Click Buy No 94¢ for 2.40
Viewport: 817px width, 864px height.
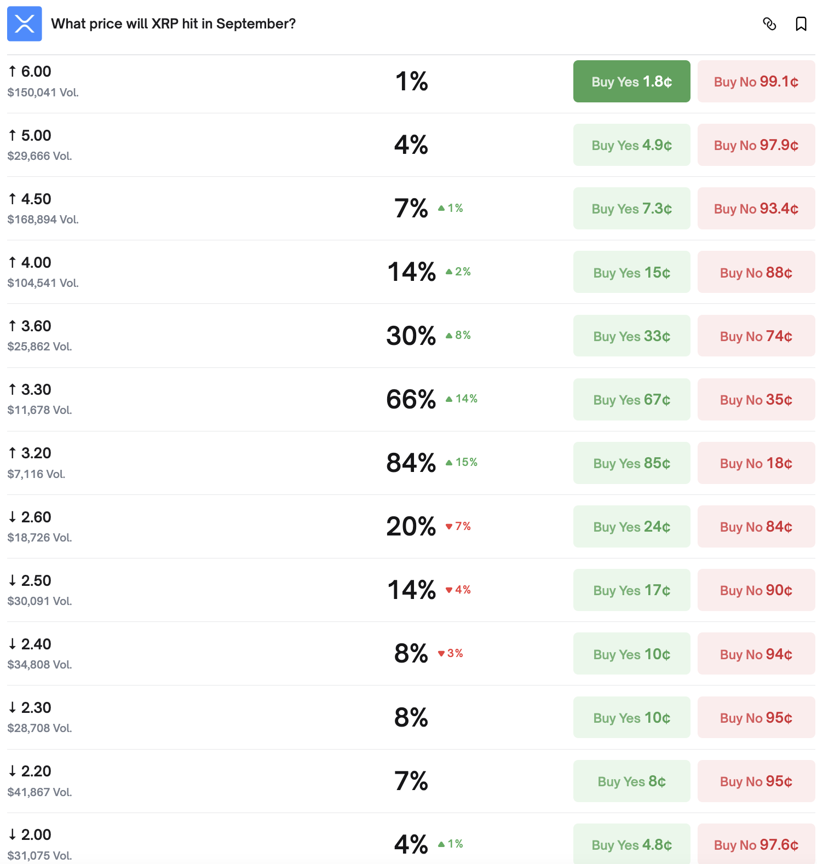click(x=756, y=654)
